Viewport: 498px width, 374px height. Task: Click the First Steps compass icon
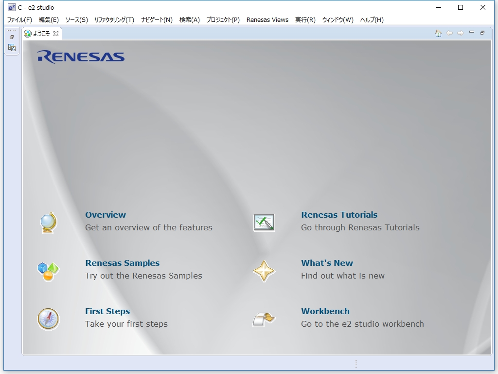tap(48, 319)
